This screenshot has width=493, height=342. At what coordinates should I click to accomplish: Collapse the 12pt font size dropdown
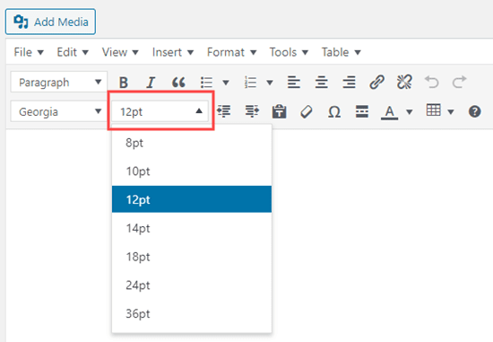click(160, 111)
